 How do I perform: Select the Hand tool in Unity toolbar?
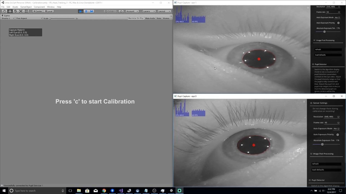(4, 11)
